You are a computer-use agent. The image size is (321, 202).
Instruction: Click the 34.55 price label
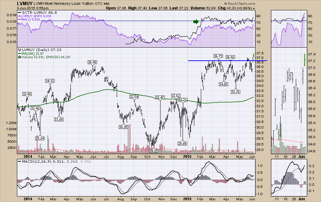[223, 84]
